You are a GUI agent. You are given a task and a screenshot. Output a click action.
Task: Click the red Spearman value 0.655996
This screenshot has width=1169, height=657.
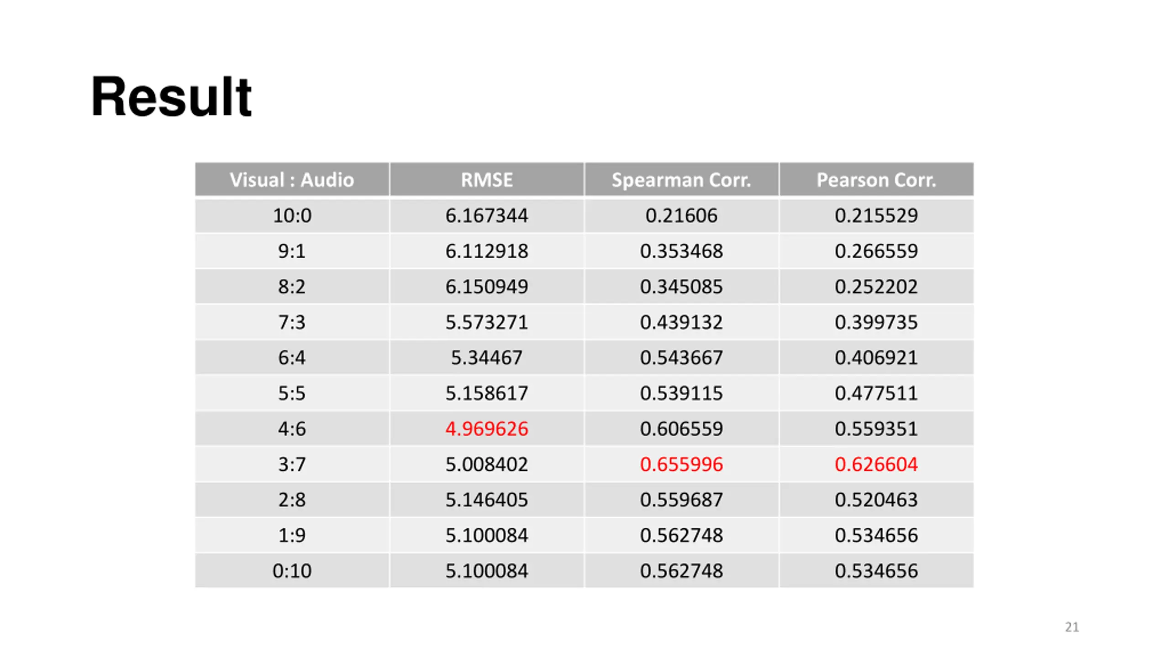coord(681,464)
